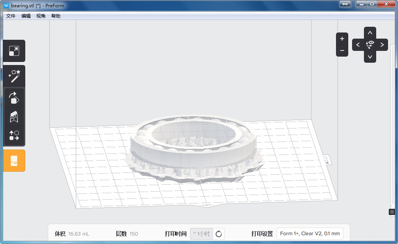Click the orange Print button
This screenshot has width=398, height=244.
[14, 161]
